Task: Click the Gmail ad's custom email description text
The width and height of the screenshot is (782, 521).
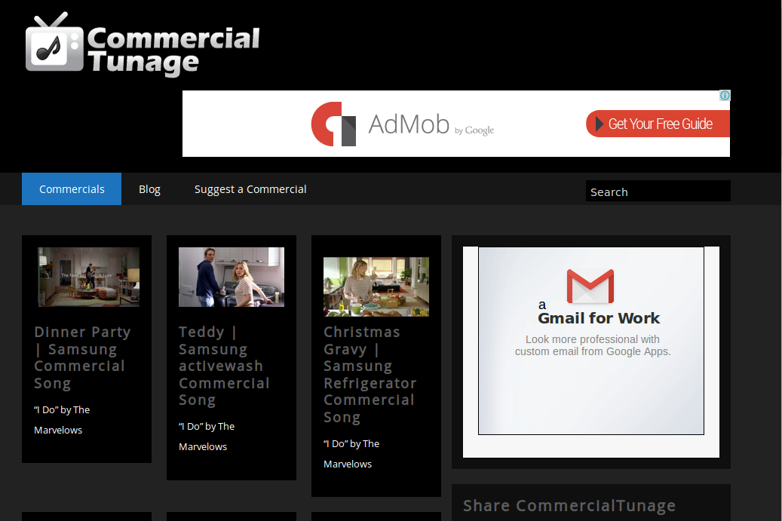Action: coord(593,345)
